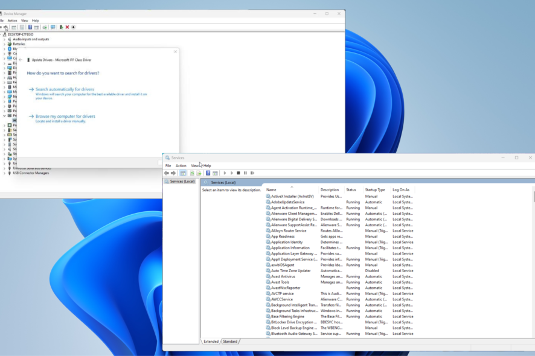This screenshot has height=356, width=535.
Task: Click the Export List icon in Services
Action: point(199,173)
